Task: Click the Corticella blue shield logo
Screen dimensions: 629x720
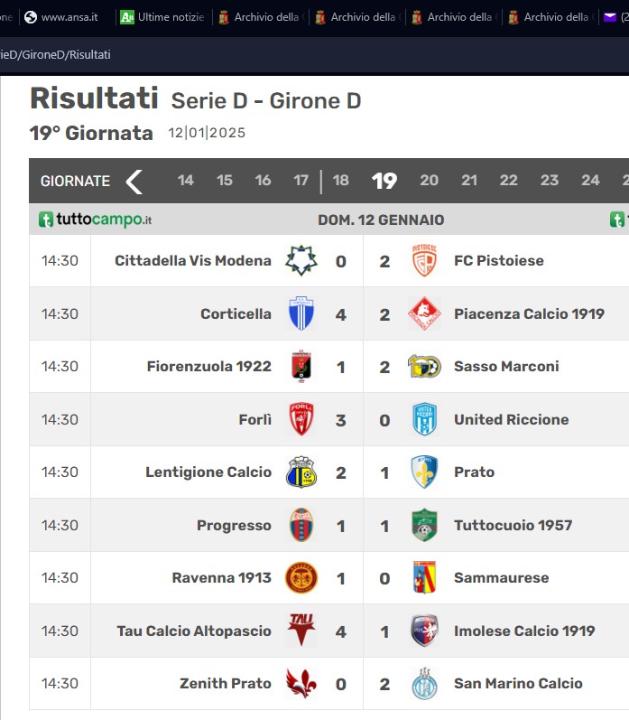Action: [x=301, y=313]
